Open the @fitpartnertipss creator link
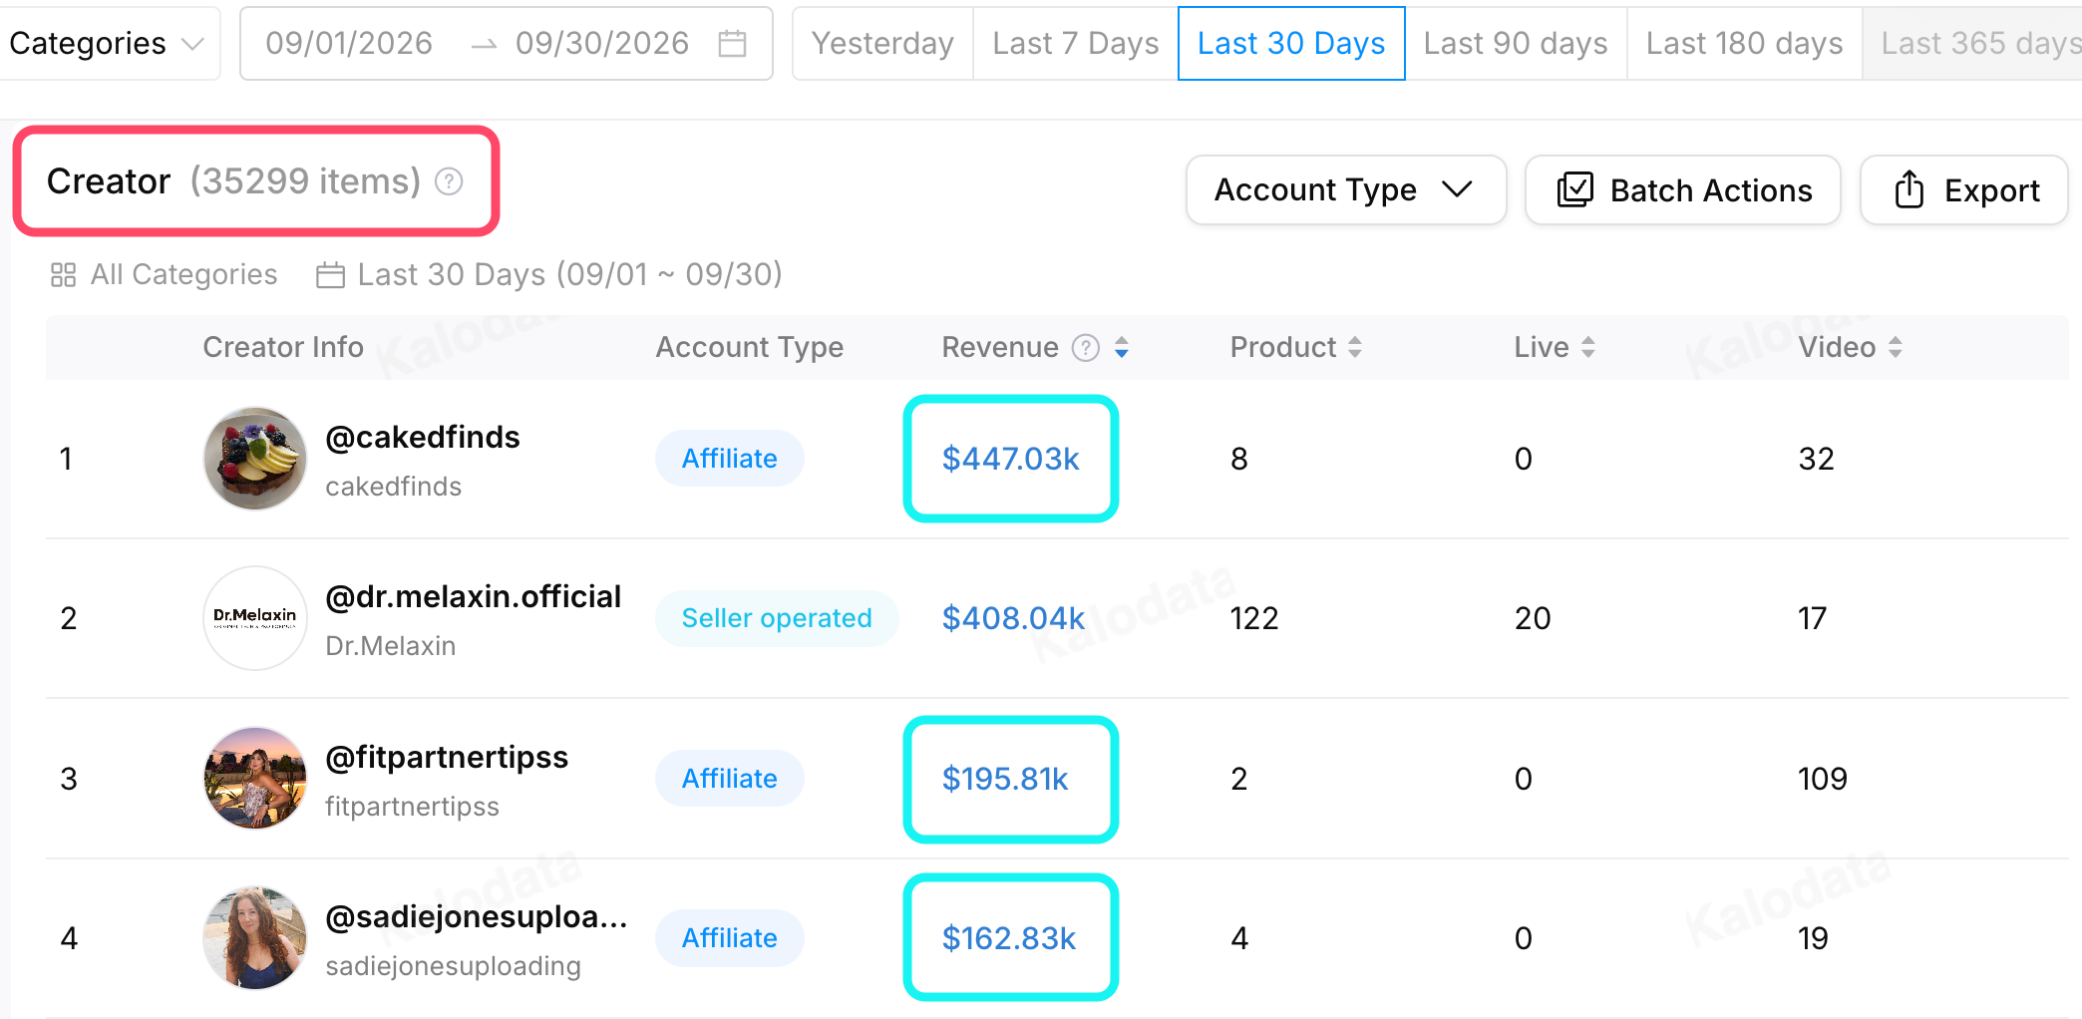2082x1019 pixels. 447,757
